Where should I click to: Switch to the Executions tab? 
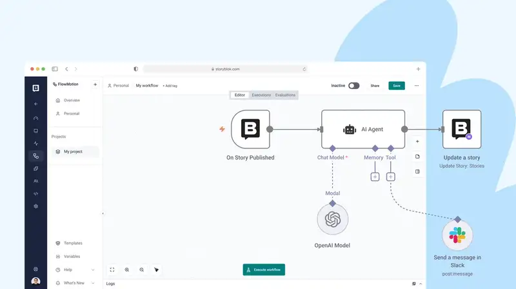pos(261,95)
